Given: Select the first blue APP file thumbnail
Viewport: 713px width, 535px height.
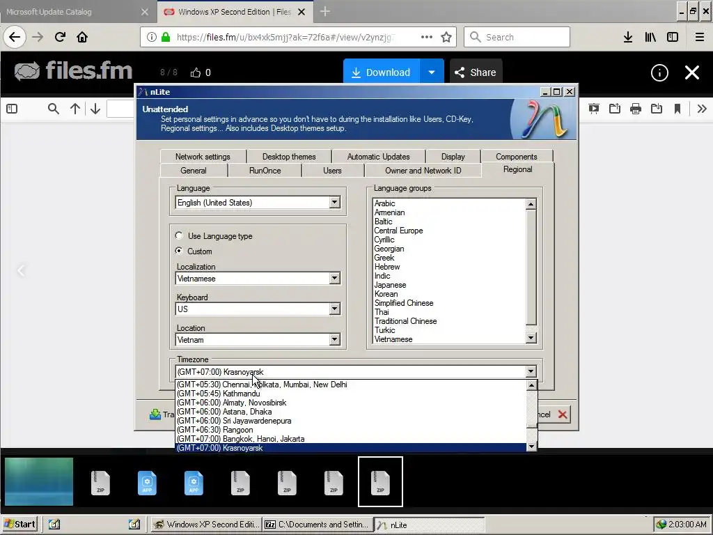Looking at the screenshot, I should 148,482.
